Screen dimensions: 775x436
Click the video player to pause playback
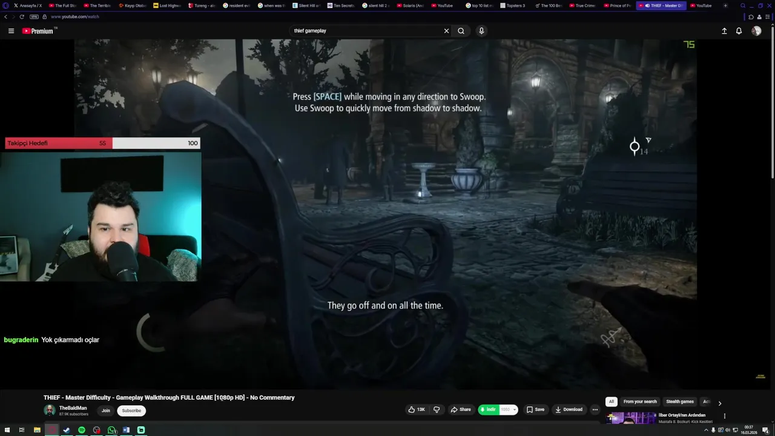[x=385, y=213]
